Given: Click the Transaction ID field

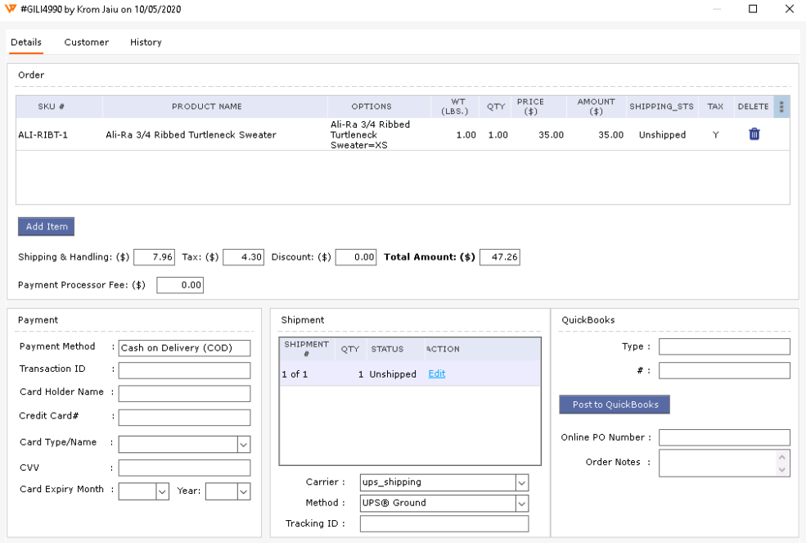Looking at the screenshot, I should [x=185, y=370].
